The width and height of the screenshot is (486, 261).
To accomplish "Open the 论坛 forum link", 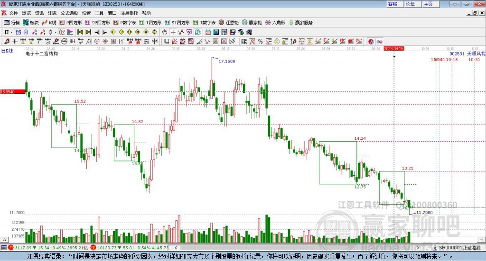I will tap(412, 4).
